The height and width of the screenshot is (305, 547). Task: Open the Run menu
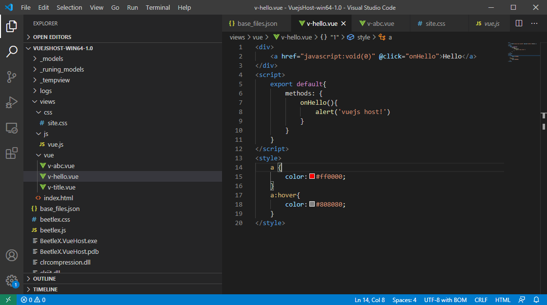click(x=132, y=7)
